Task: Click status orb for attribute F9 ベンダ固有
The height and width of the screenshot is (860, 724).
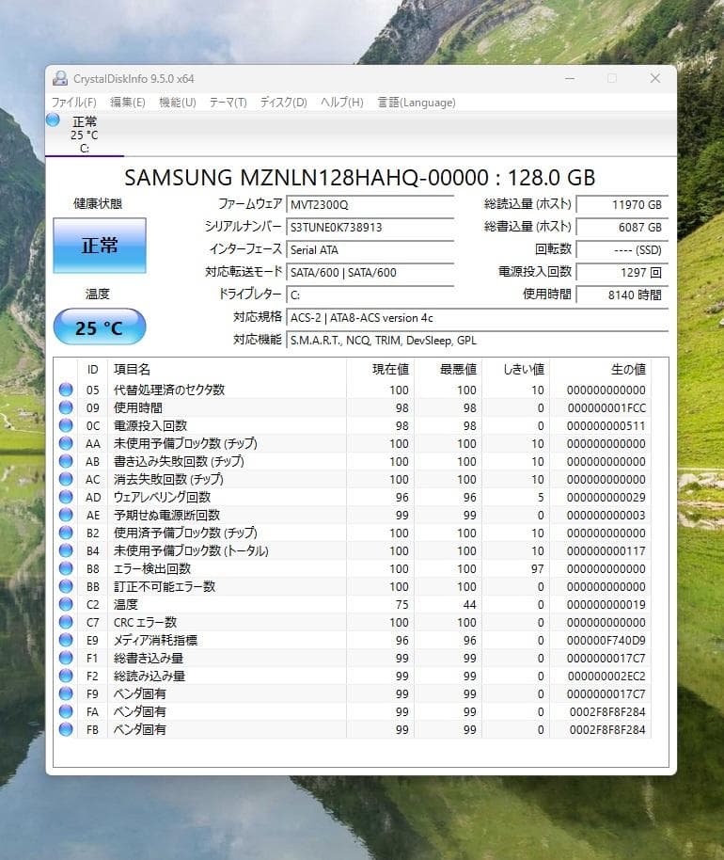Action: click(x=66, y=693)
